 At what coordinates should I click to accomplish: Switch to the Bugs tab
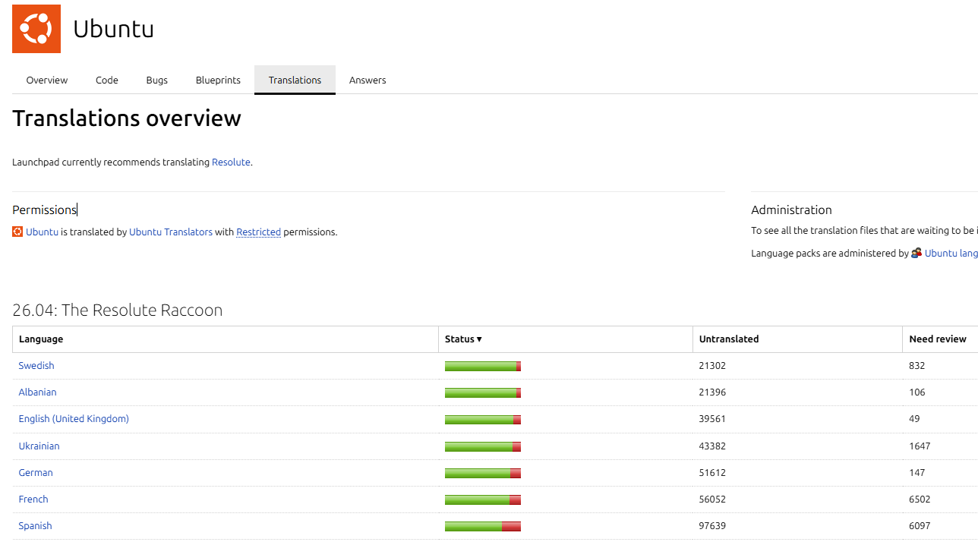[156, 80]
